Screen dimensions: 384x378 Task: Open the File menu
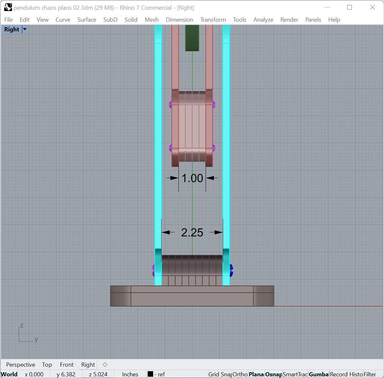8,20
